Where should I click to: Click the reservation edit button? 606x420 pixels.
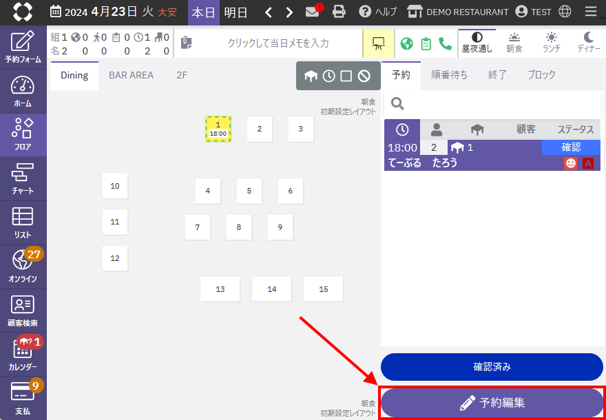click(x=492, y=403)
